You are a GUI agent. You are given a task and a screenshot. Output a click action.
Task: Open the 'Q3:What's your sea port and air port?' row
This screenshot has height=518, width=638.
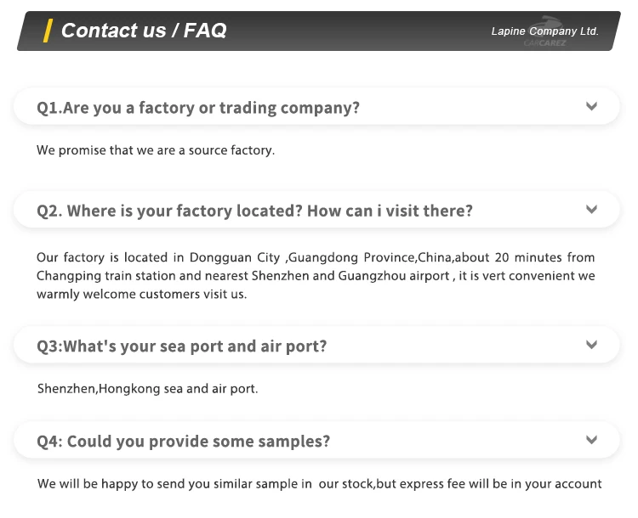(181, 346)
